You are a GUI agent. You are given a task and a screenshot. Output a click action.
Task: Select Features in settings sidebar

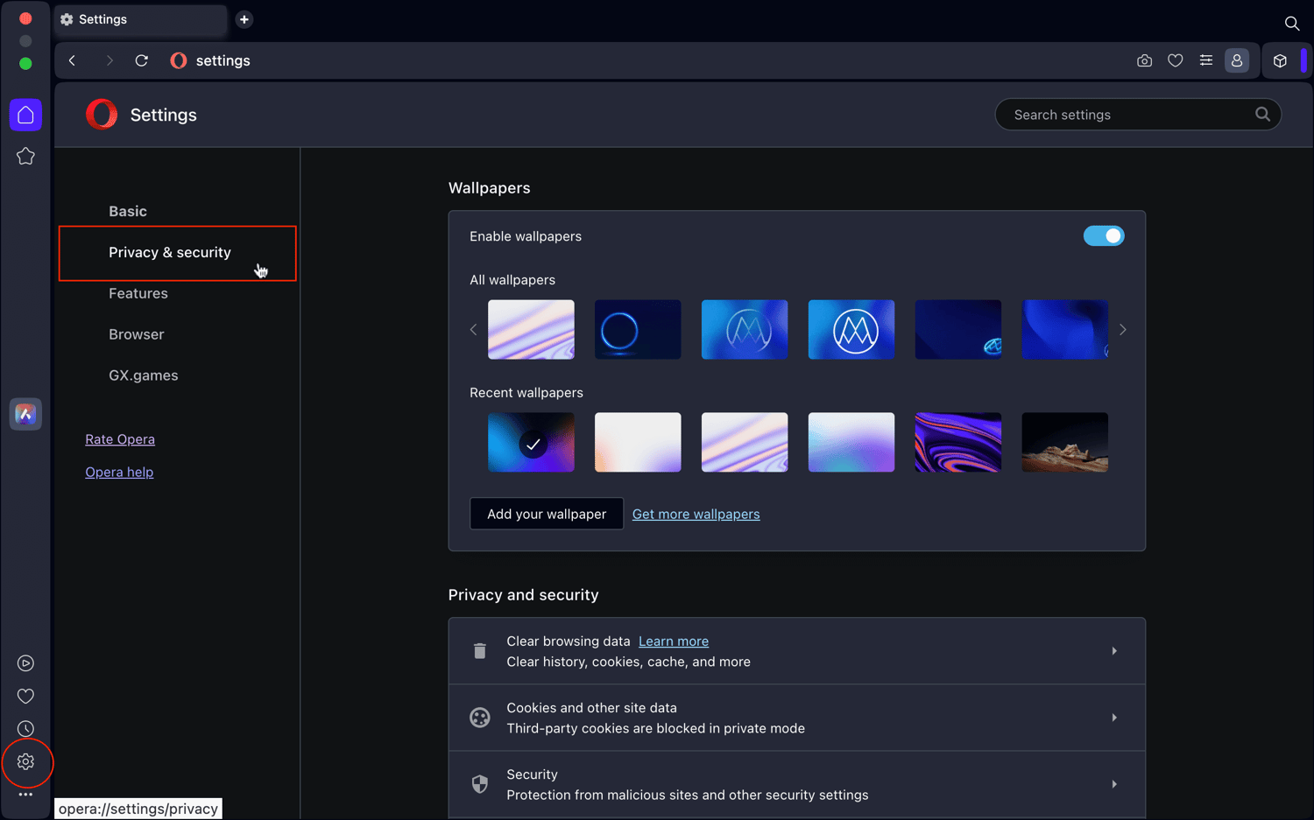tap(138, 293)
